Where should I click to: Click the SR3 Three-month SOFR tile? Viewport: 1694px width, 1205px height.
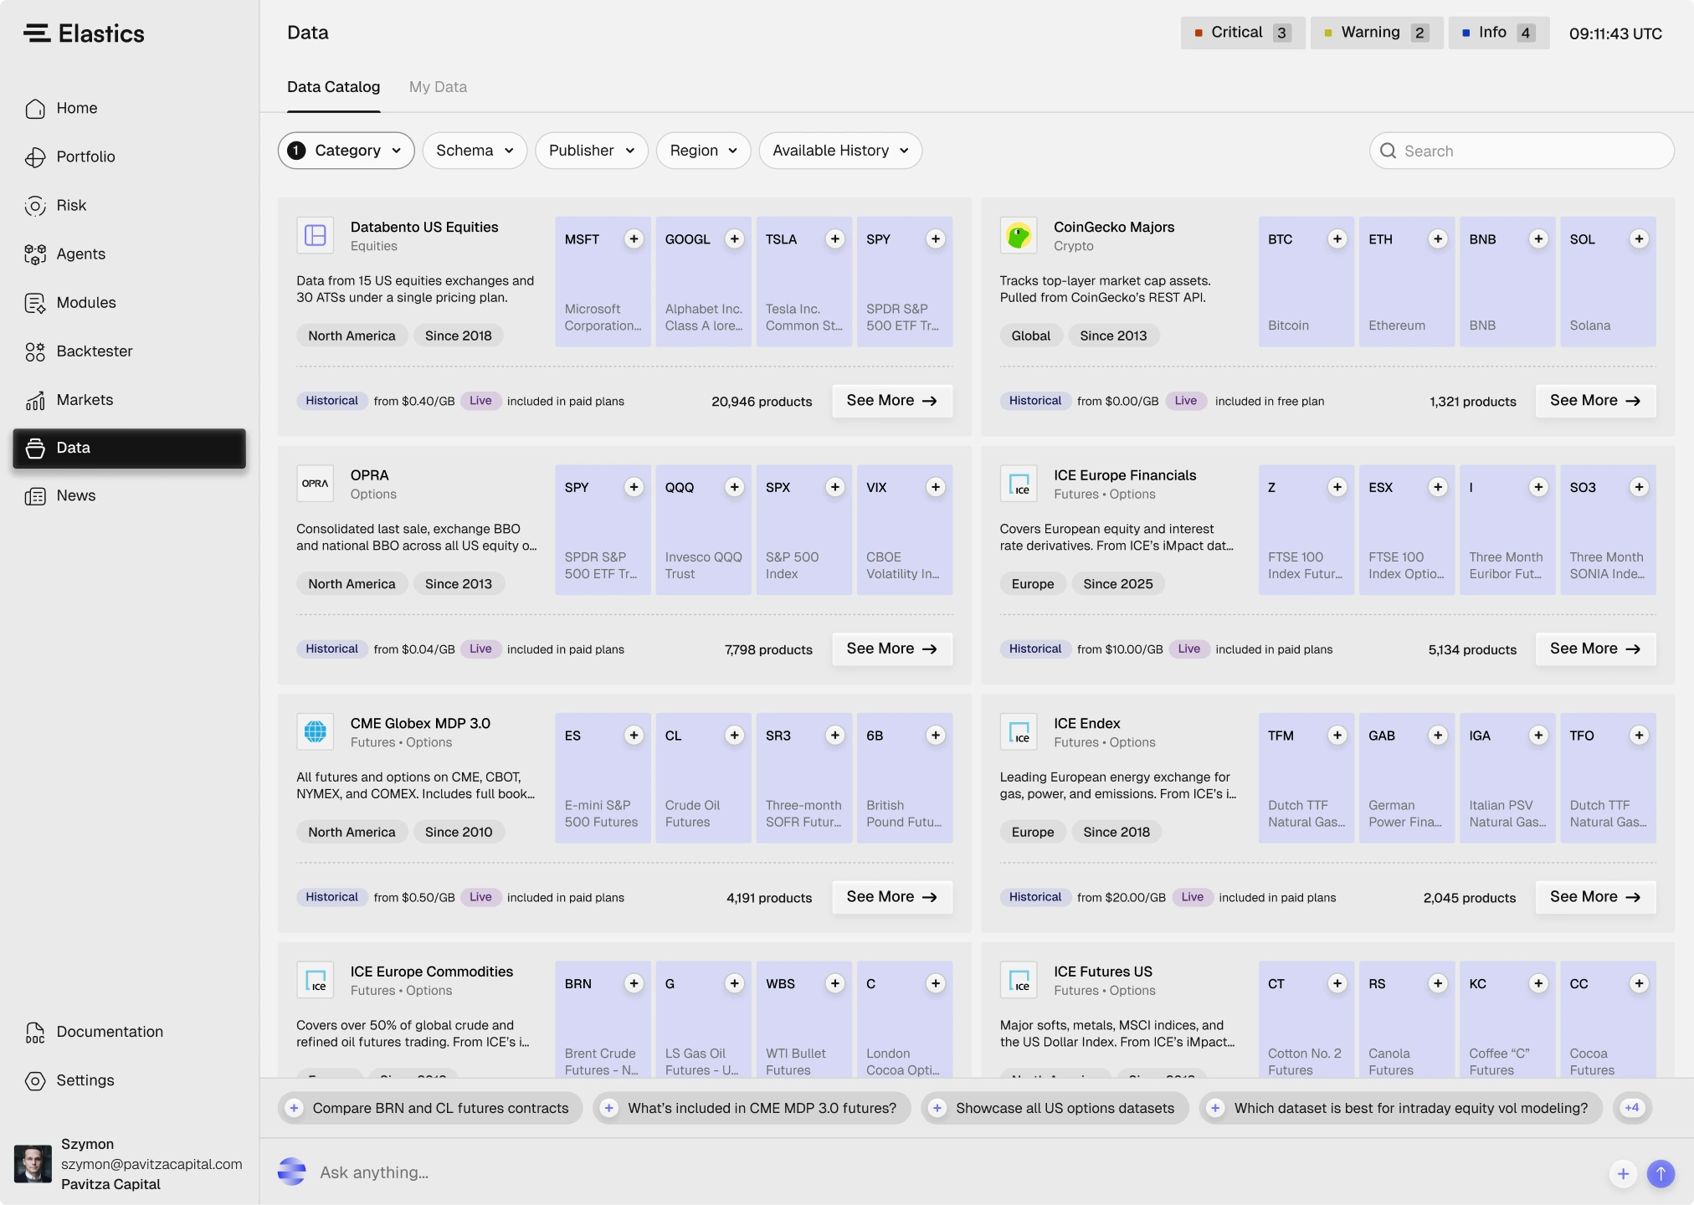[803, 778]
